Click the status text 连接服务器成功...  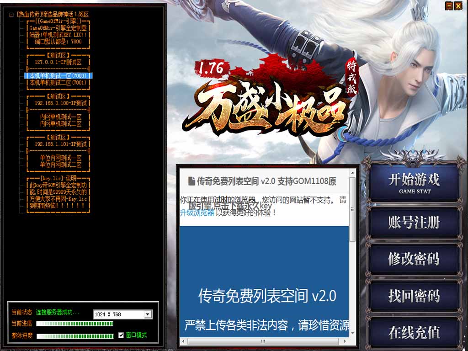(x=58, y=312)
